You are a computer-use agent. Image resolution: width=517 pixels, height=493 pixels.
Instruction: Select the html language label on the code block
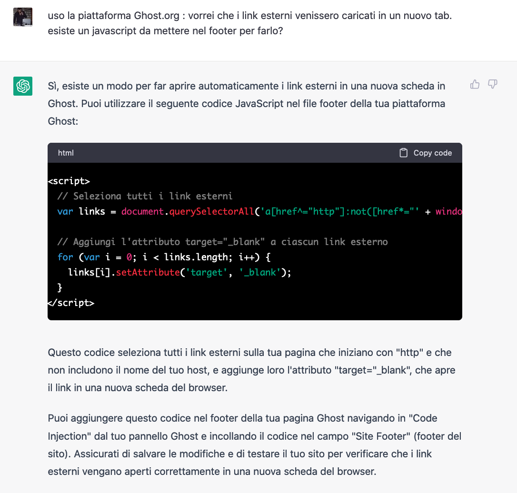coord(66,153)
